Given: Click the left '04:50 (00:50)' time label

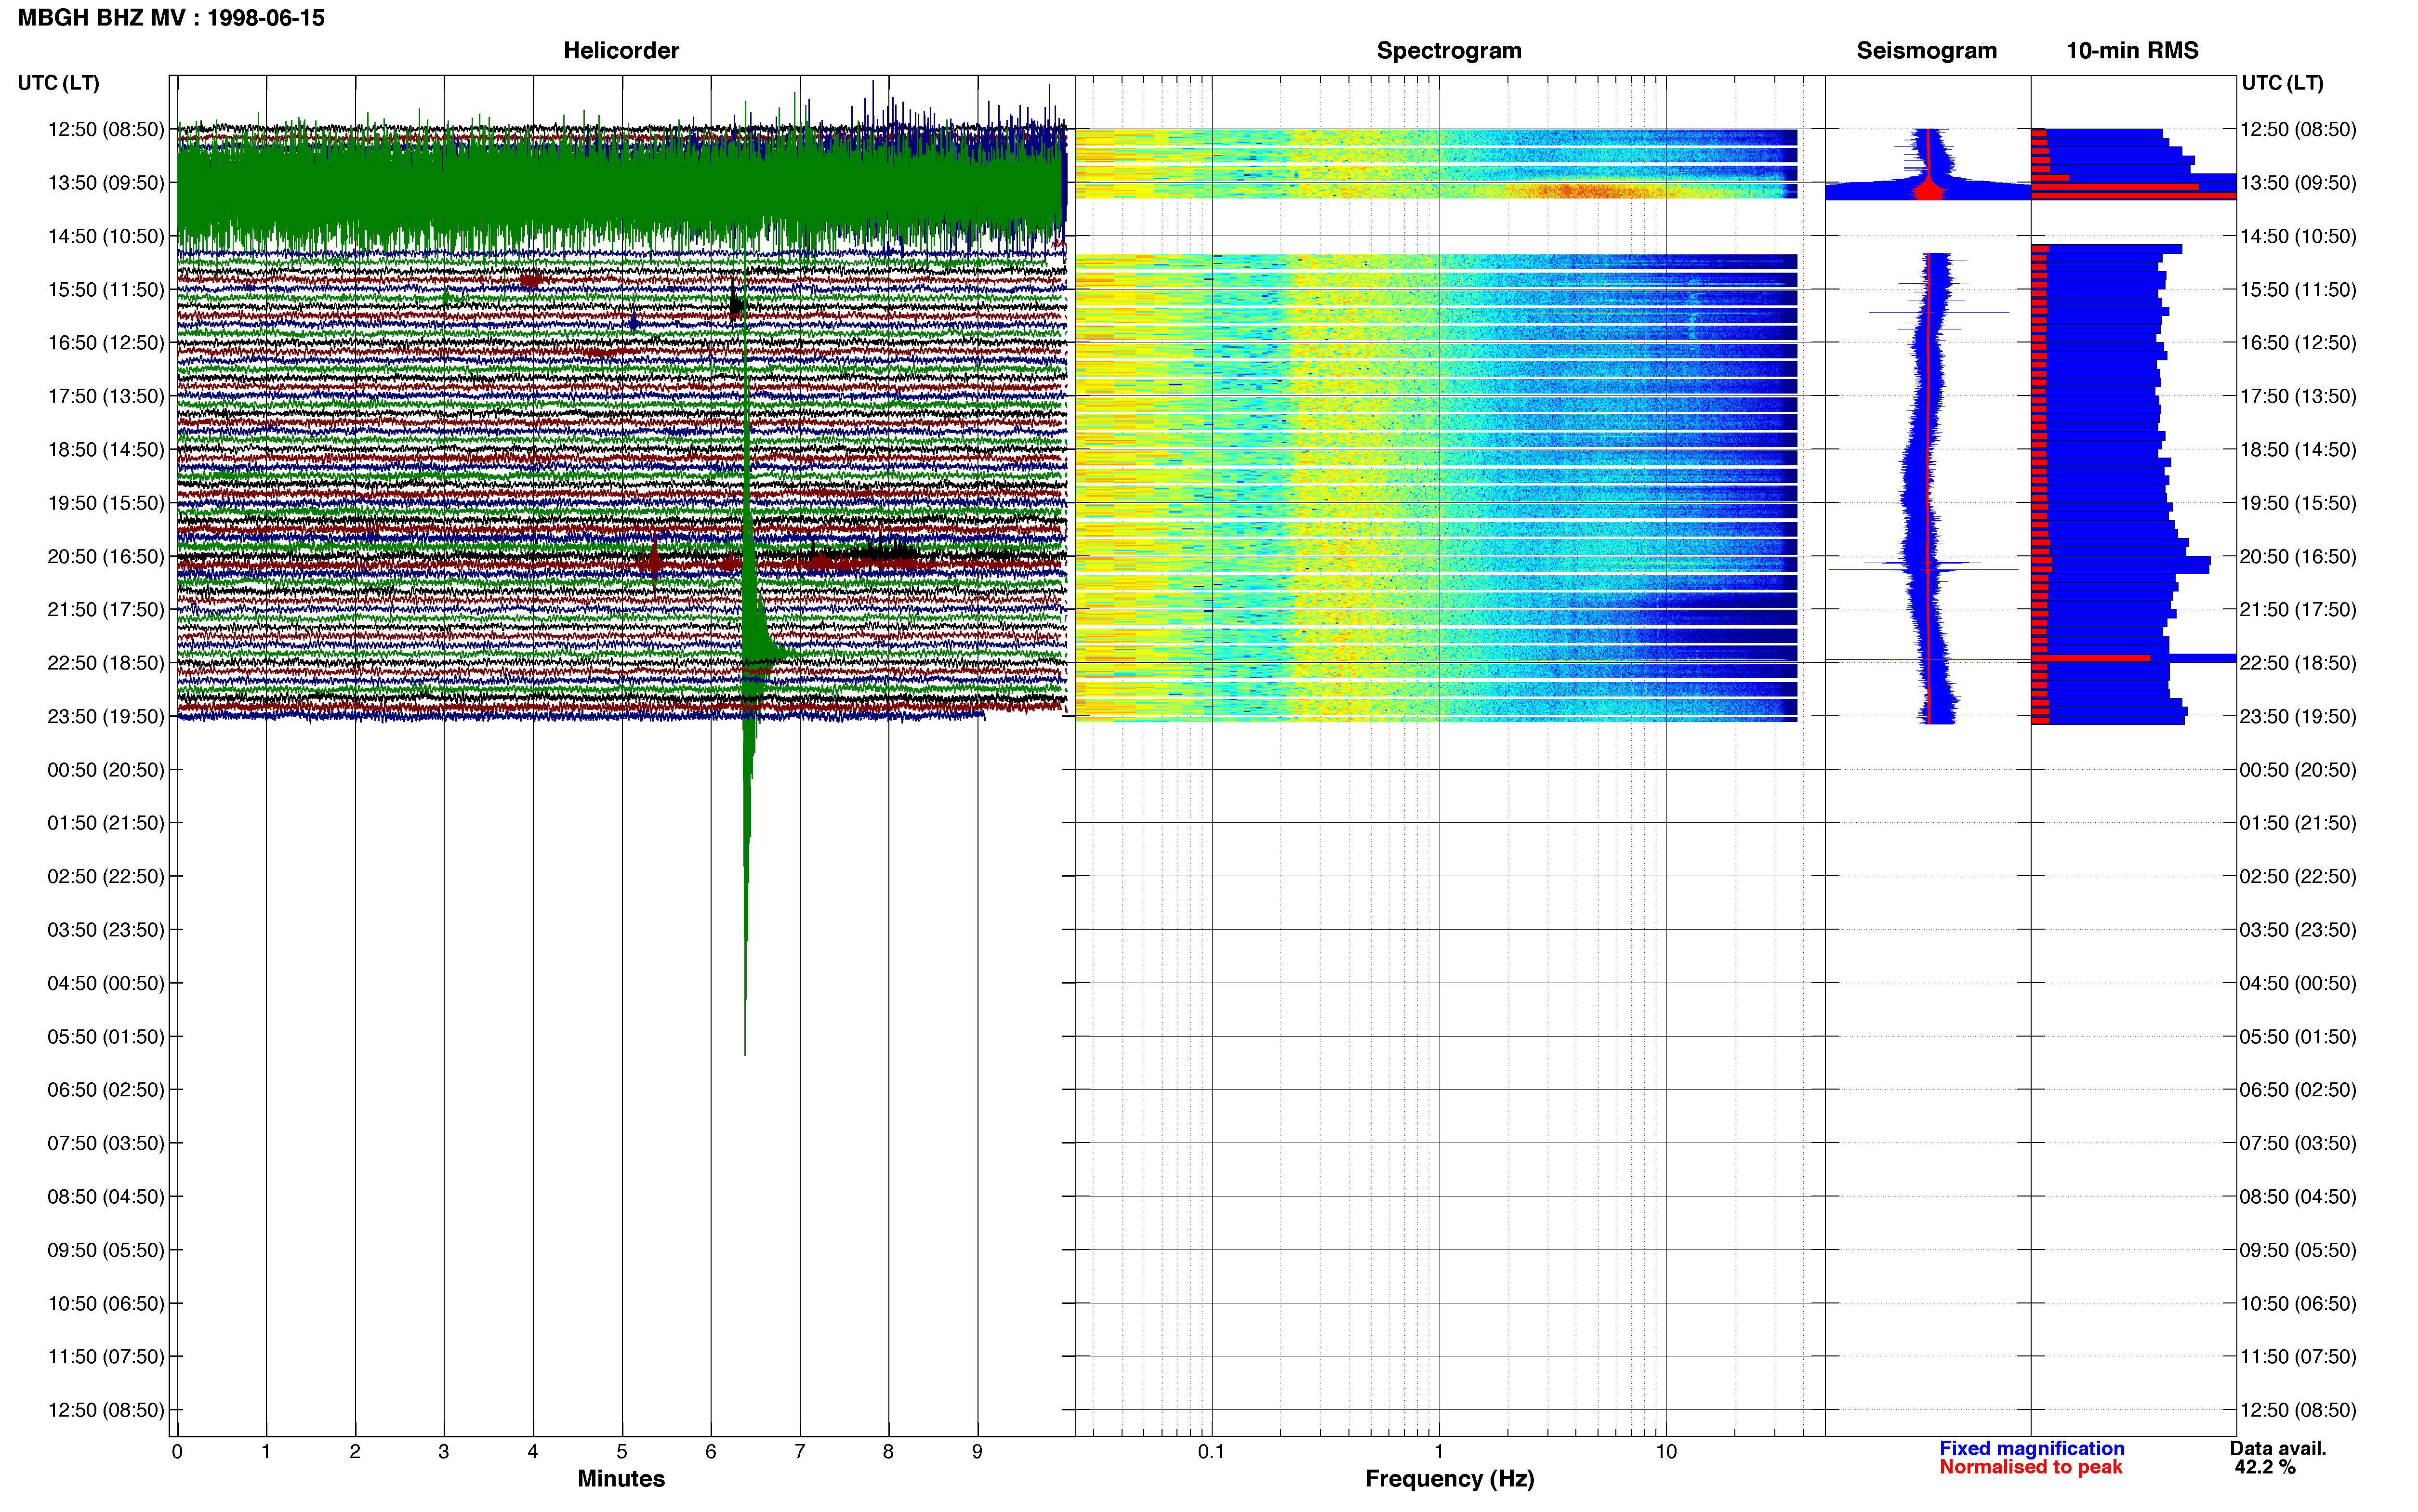Looking at the screenshot, I should click(106, 983).
